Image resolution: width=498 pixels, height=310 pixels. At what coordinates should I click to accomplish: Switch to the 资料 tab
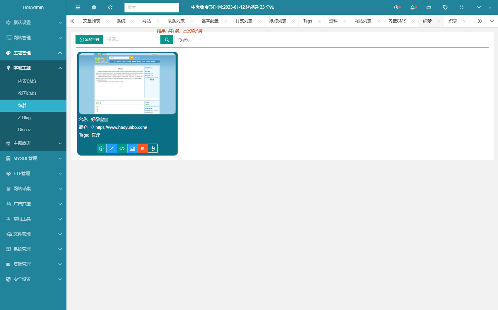[x=333, y=21]
